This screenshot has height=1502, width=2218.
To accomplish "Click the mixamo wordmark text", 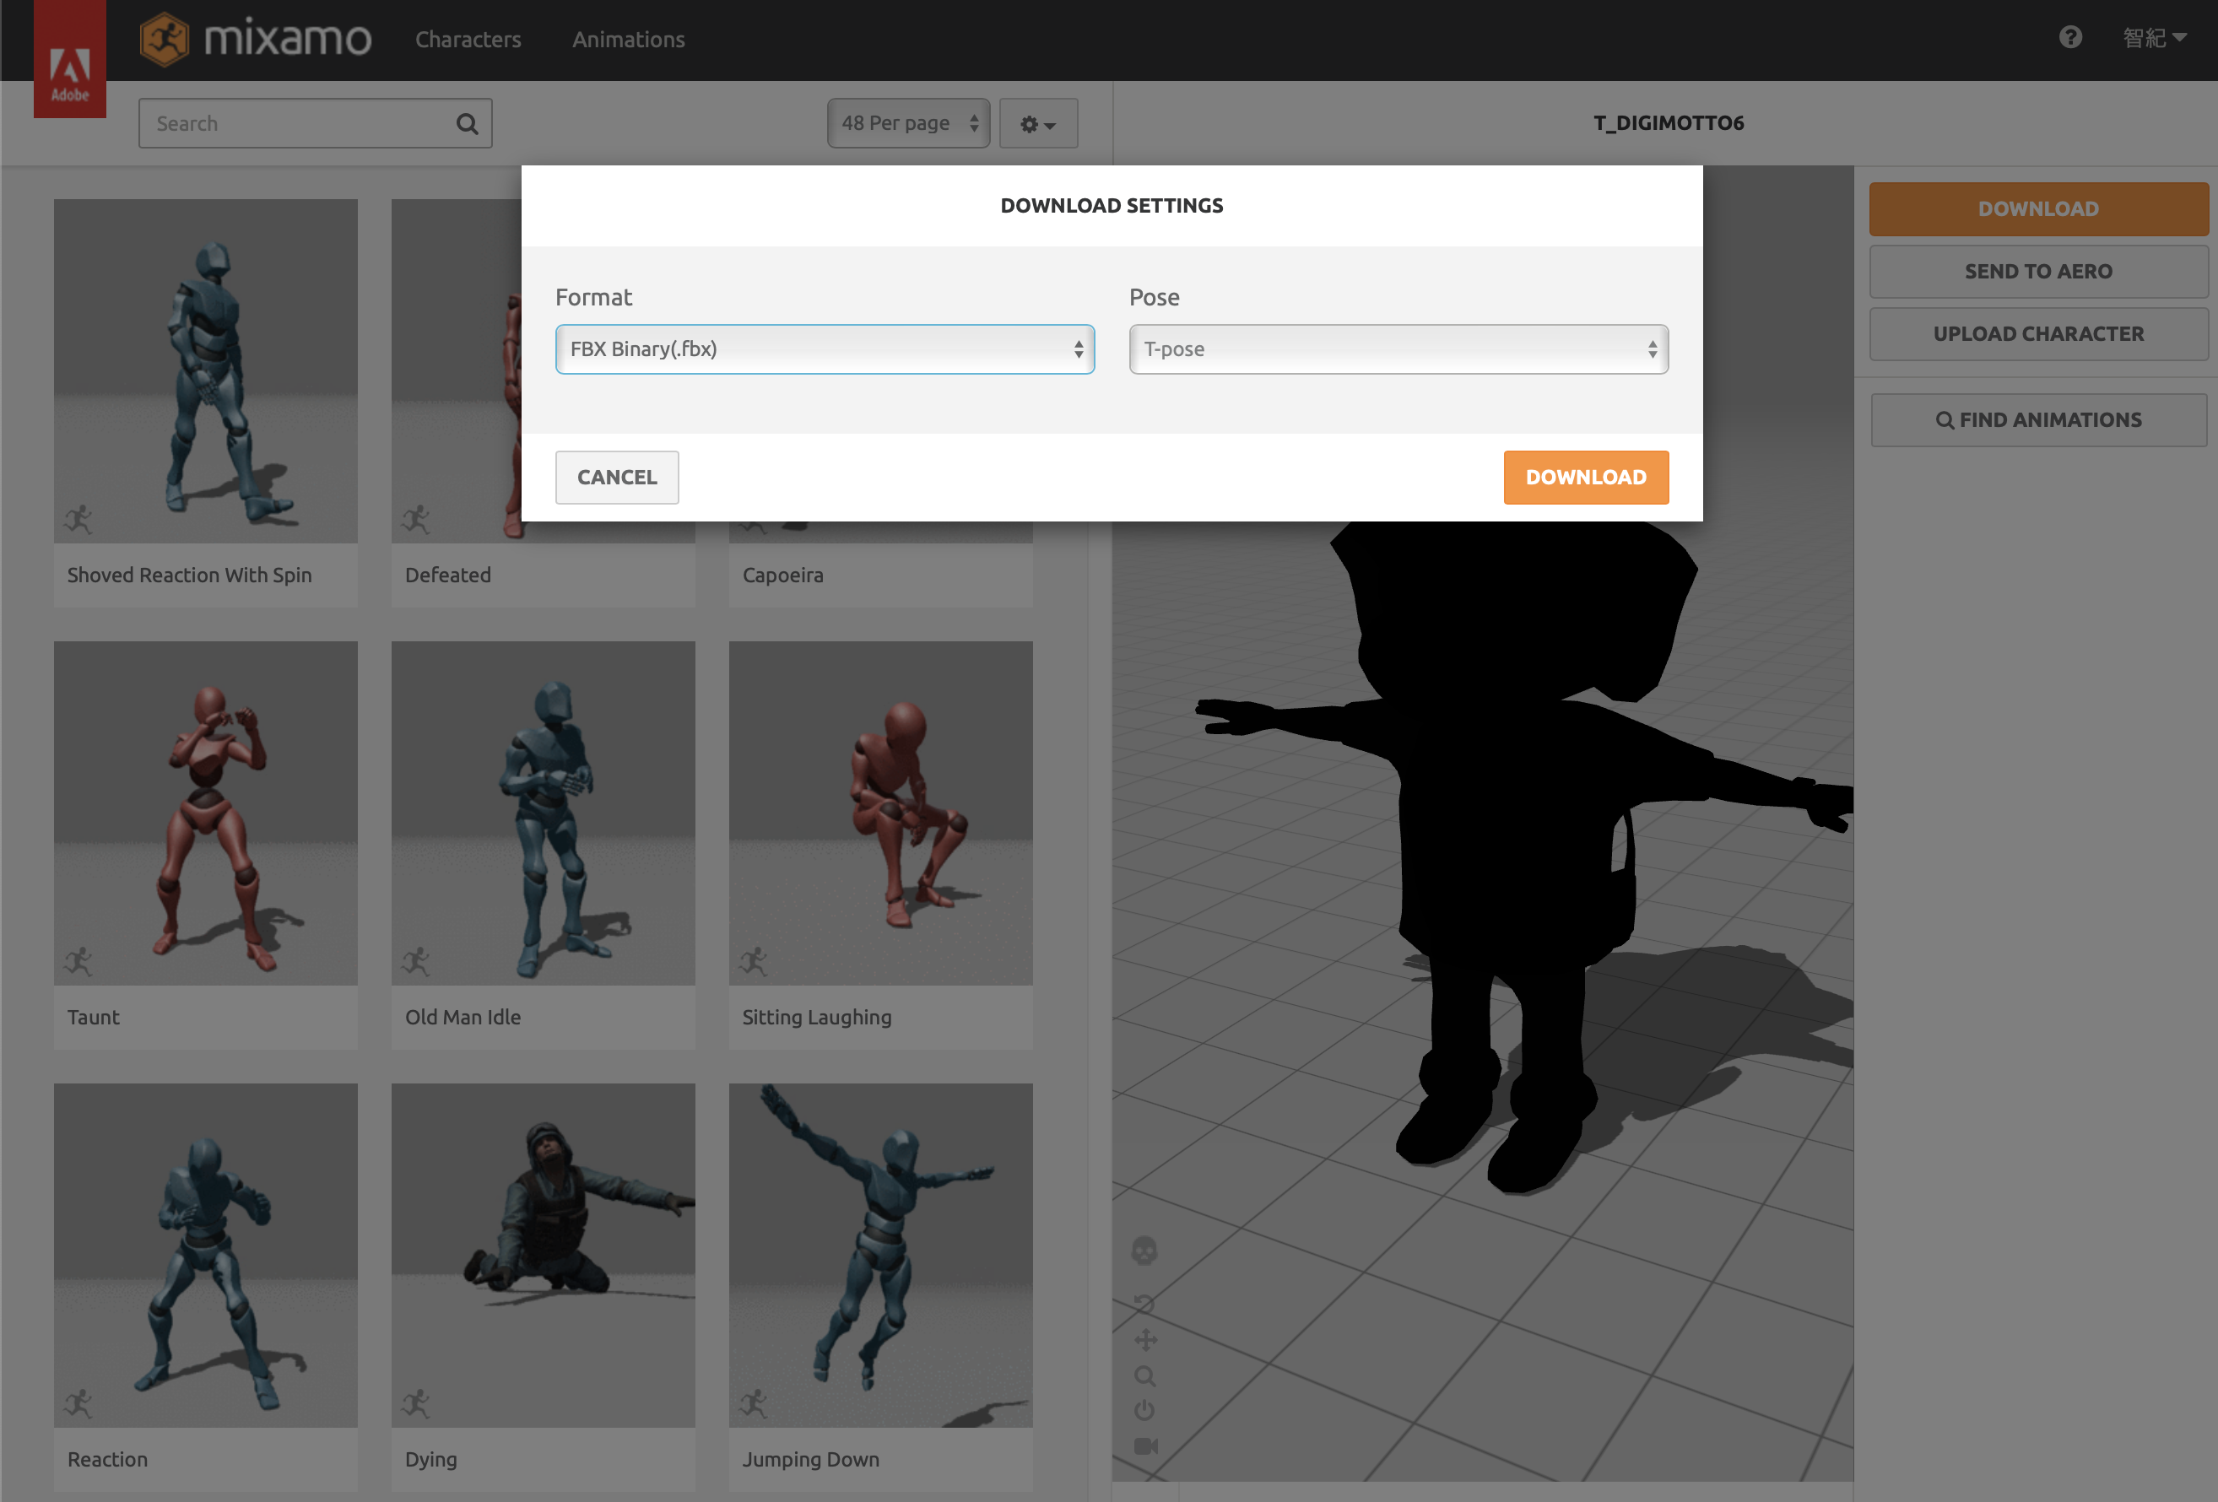I will 287,39.
